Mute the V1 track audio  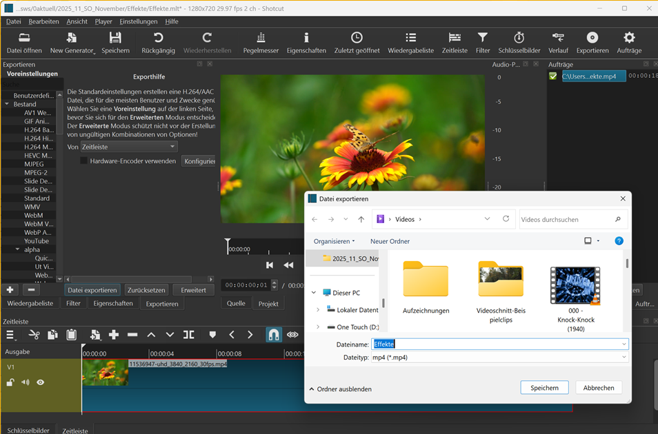26,382
